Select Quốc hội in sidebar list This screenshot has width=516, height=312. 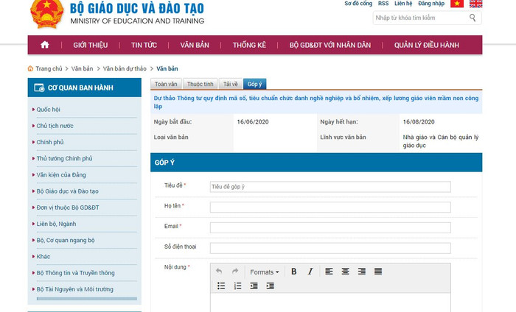49,109
